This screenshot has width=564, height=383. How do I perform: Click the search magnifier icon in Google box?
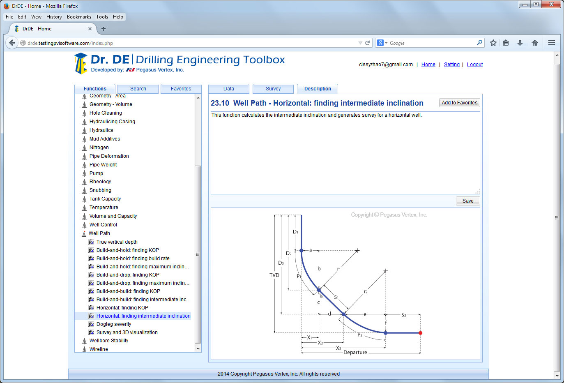479,42
